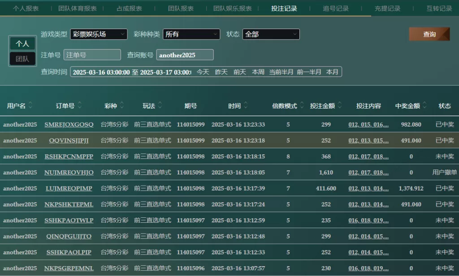Viewport: 459px width, 276px height.
Task: View bet content for order RSHKPCNMPFP
Action: tap(368, 156)
